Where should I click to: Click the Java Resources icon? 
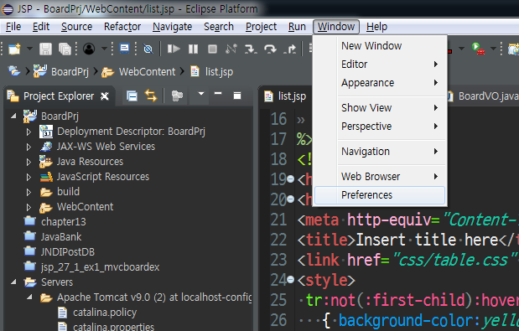[46, 162]
